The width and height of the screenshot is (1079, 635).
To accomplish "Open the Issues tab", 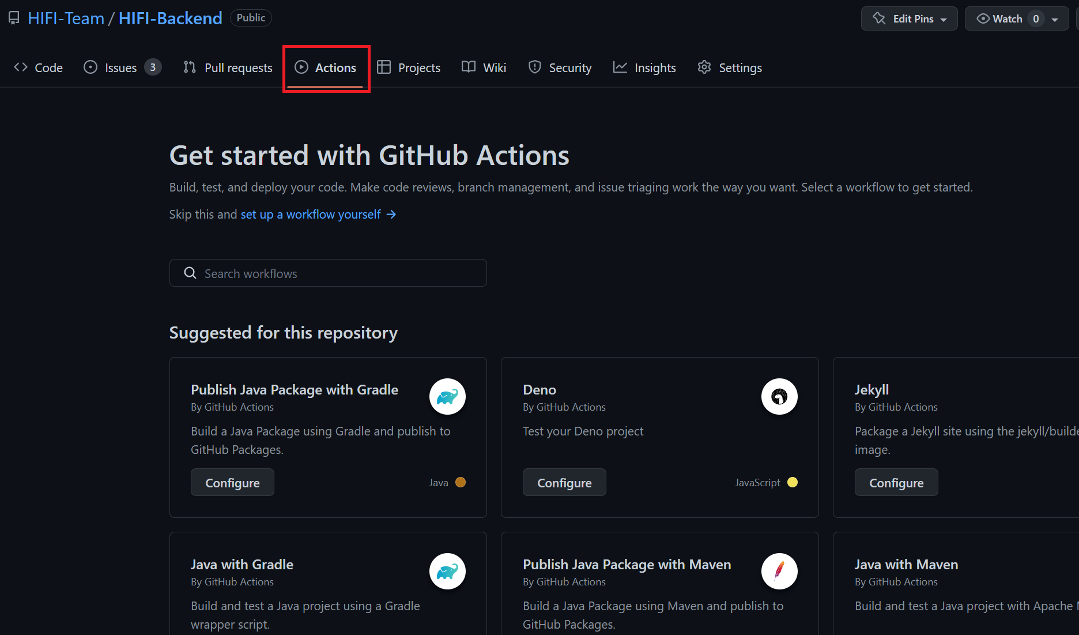I will [122, 67].
